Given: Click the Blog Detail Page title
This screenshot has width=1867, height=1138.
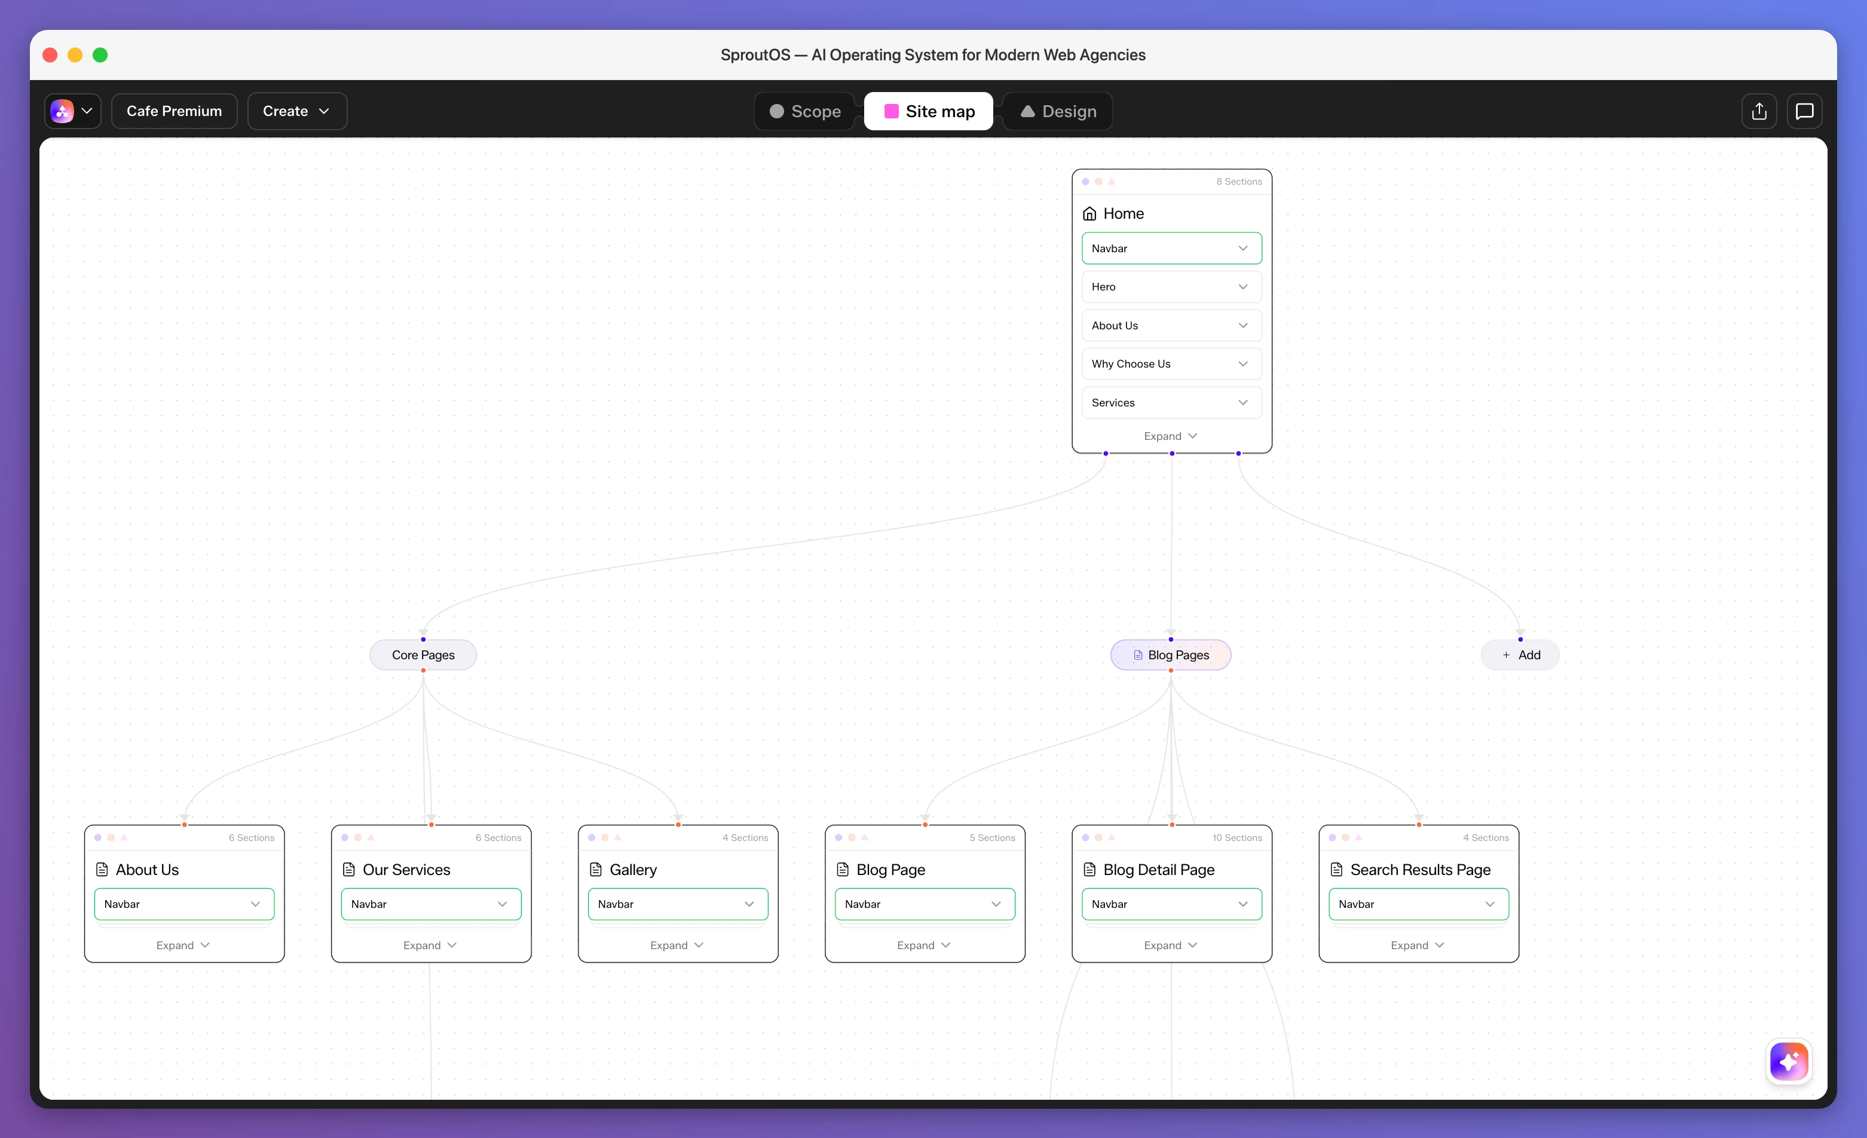Looking at the screenshot, I should pyautogui.click(x=1159, y=870).
